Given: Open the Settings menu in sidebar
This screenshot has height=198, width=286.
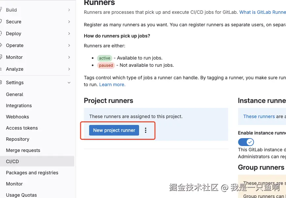Looking at the screenshot, I should [x=36, y=83].
